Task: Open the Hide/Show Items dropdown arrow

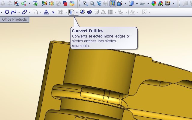Action: coord(148,4)
